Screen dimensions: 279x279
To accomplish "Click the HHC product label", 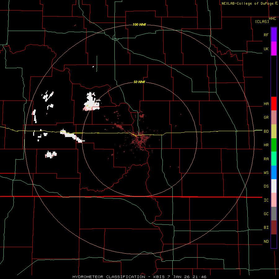I will (272, 19).
